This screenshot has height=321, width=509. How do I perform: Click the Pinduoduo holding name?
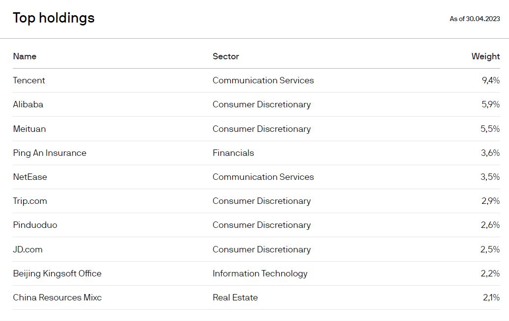click(x=35, y=225)
